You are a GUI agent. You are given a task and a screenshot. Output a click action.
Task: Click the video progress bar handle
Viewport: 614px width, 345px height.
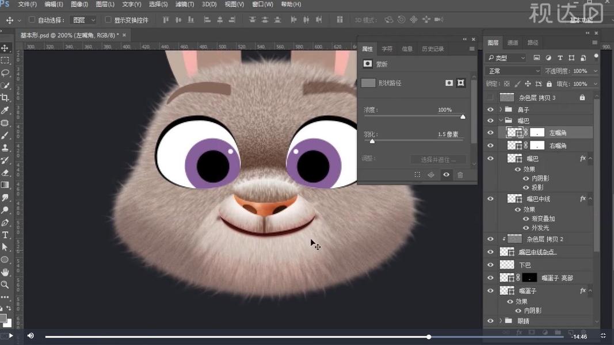429,337
